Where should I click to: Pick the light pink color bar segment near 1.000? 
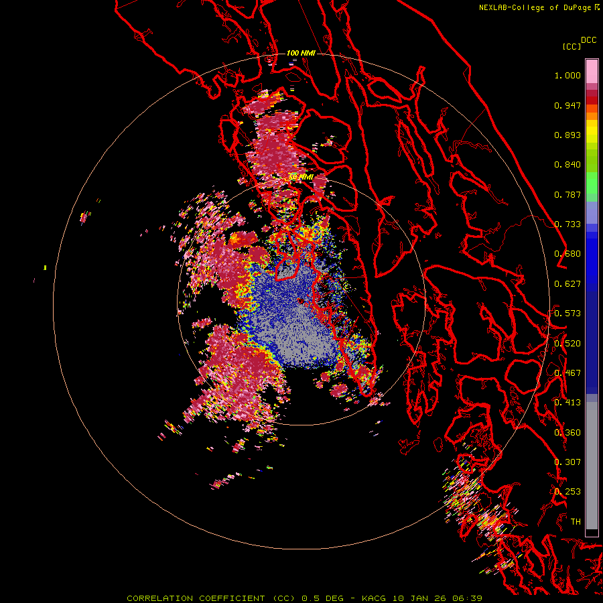pos(592,72)
